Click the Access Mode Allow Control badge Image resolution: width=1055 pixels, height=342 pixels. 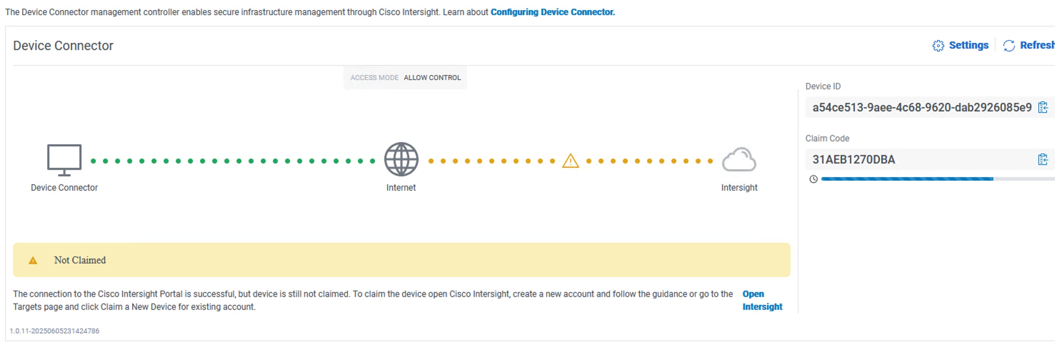click(405, 78)
